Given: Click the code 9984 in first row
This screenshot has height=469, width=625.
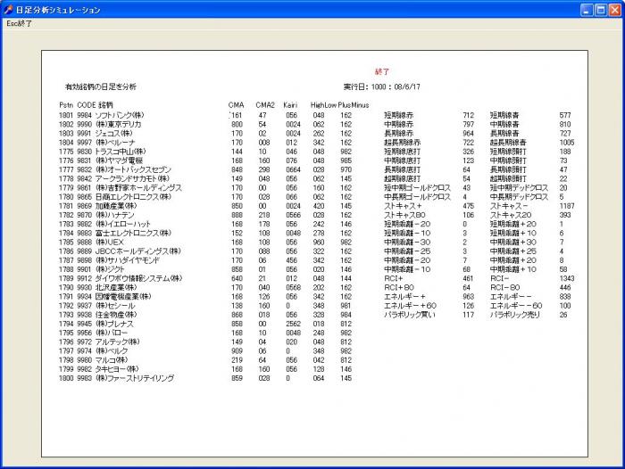Looking at the screenshot, I should pos(84,115).
